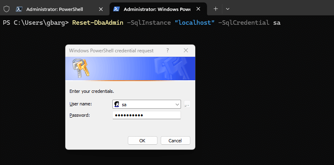Click the credential dialog title bar
334x165 pixels.
pos(114,51)
